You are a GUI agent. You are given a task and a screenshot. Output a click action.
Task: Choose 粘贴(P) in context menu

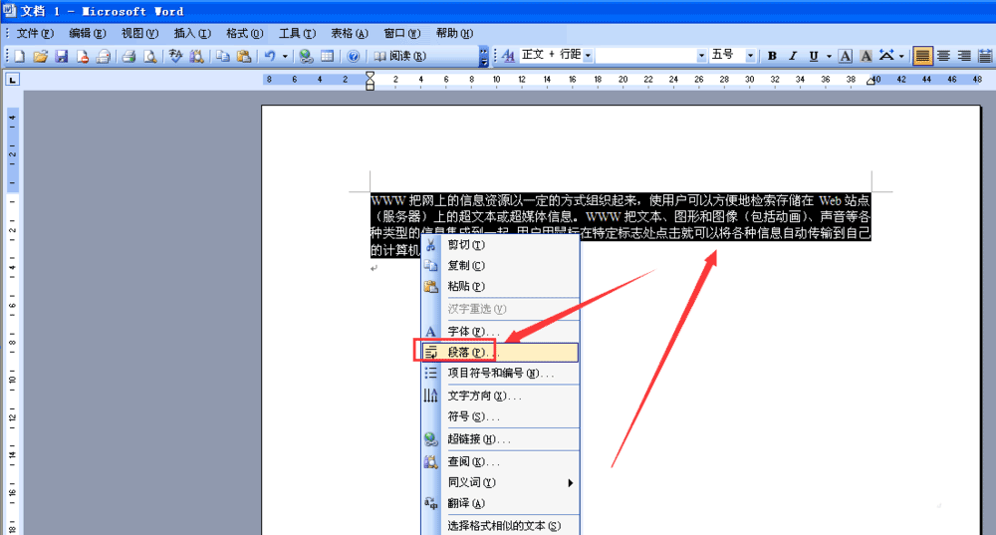501,287
